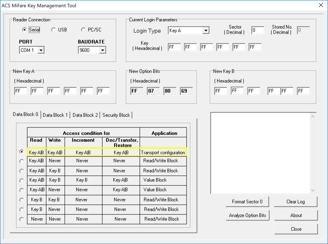Click the second New Key A byte field
The image size is (328, 244).
(37, 91)
